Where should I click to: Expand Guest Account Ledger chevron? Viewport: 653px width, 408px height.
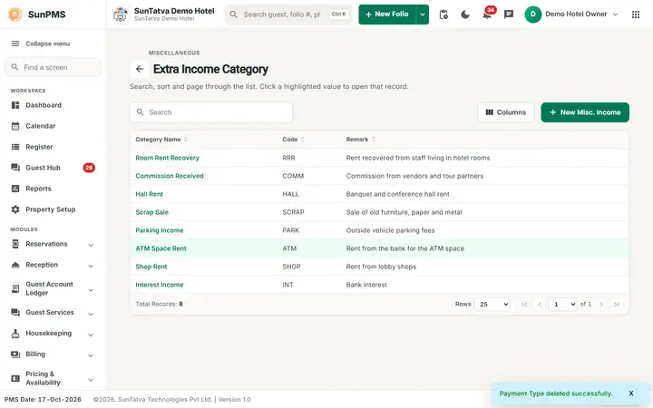[x=91, y=290]
